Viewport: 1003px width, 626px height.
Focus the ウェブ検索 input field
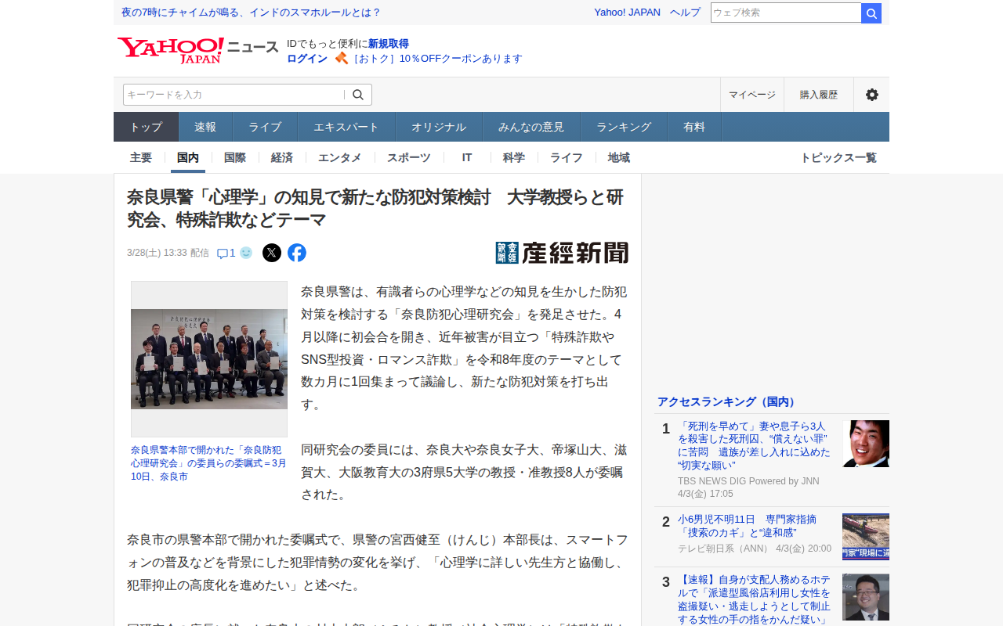click(x=786, y=13)
